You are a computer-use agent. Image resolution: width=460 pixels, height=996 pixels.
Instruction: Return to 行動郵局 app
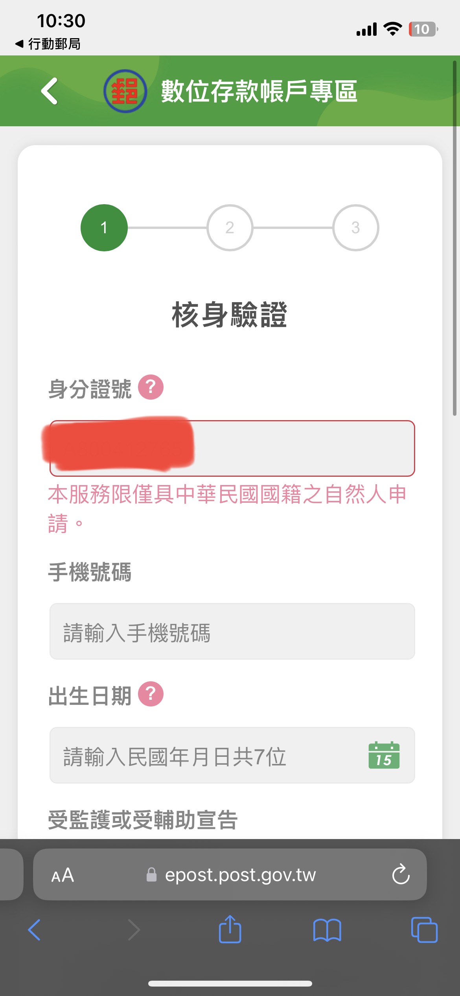point(48,44)
